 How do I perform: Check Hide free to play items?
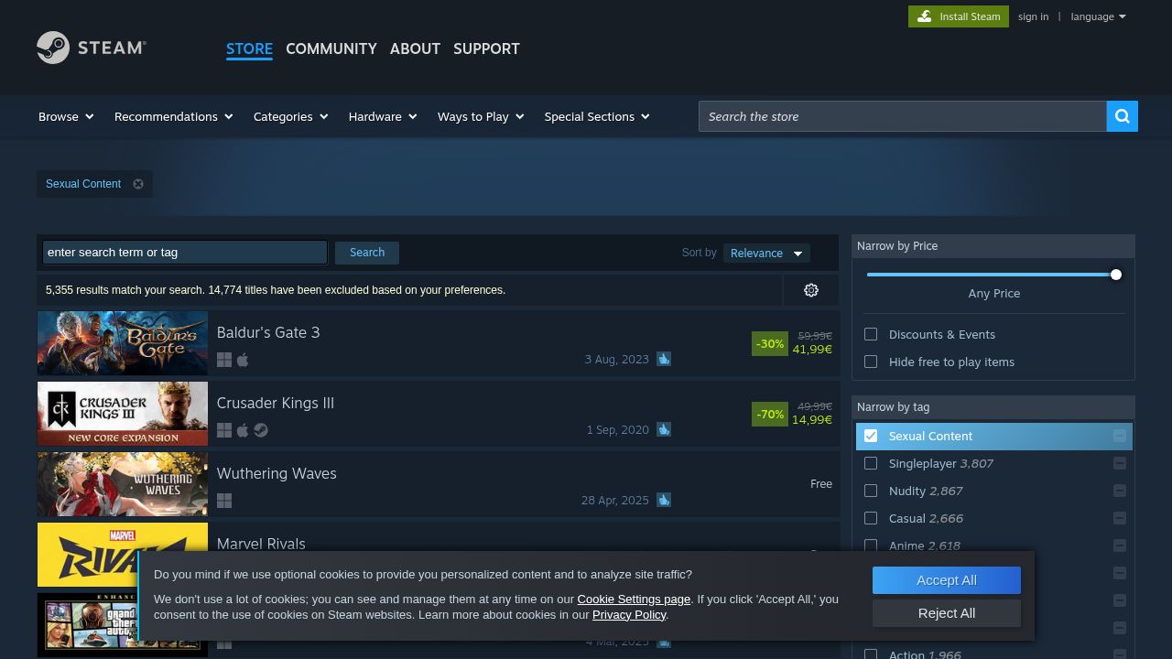pyautogui.click(x=871, y=362)
